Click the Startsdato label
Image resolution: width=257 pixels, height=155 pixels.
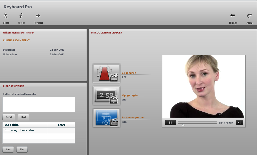tap(9, 50)
